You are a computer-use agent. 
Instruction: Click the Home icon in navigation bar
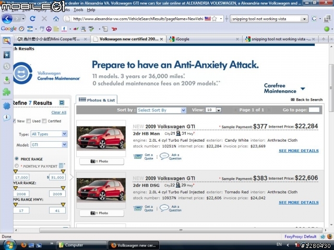tap(56, 19)
